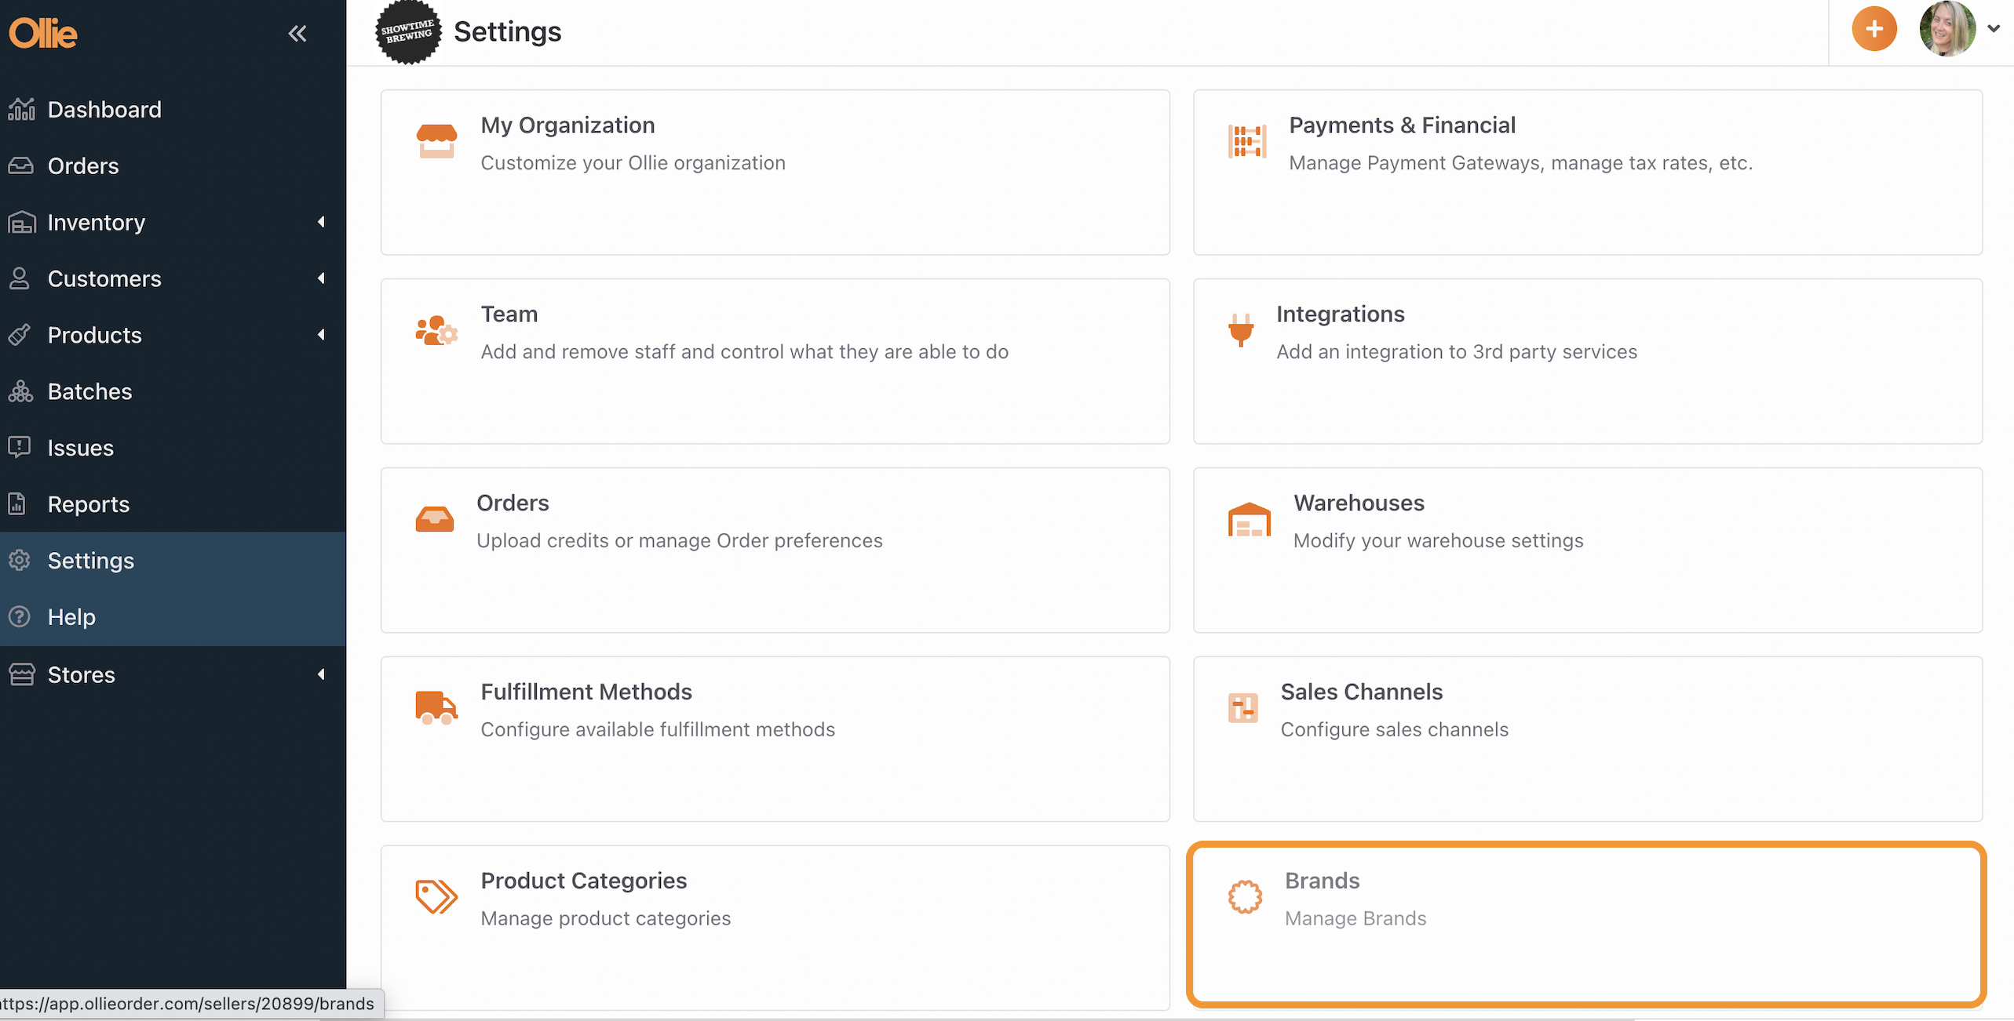2014x1021 pixels.
Task: Open the profile dropdown chevron
Action: point(1994,29)
